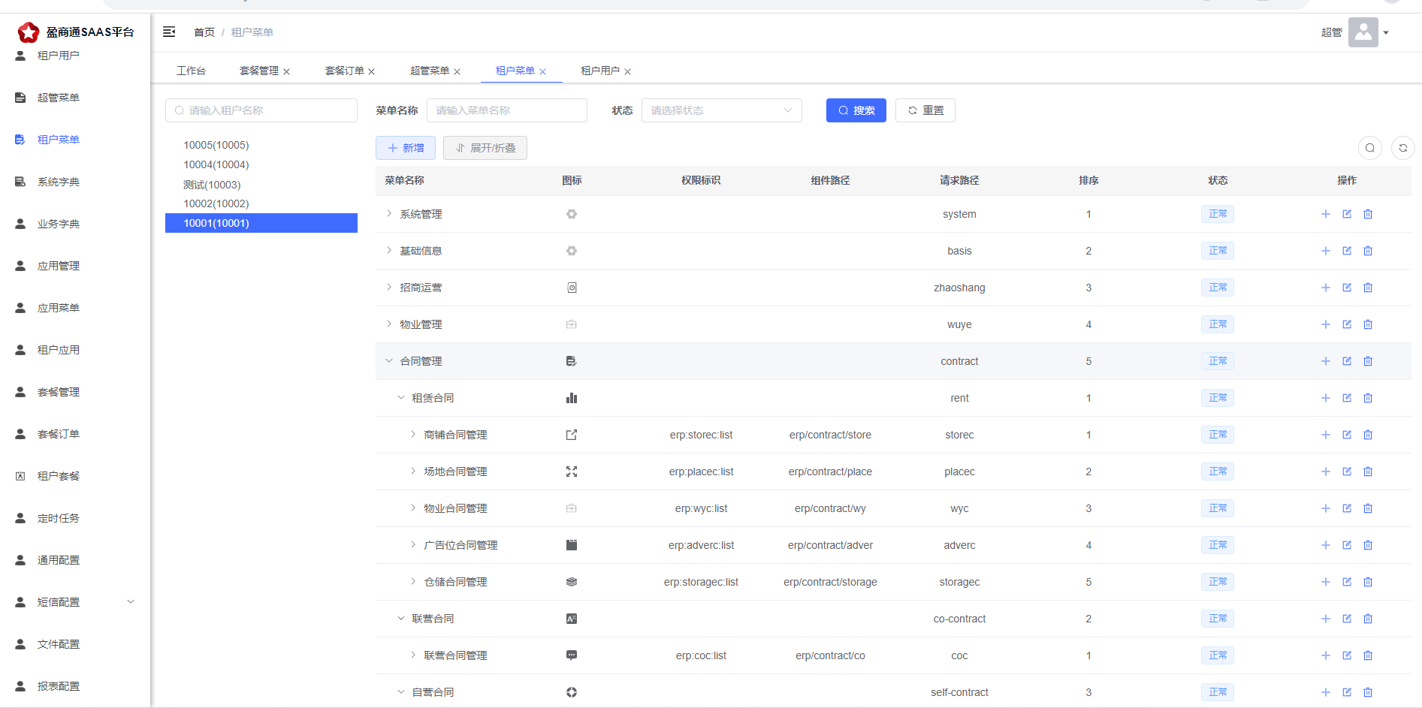Click the edit icon in 基础信息 row

tap(1347, 251)
